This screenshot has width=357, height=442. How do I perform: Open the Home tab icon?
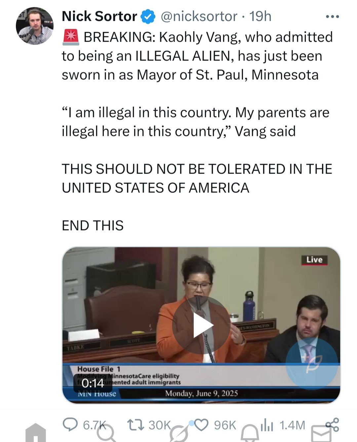pyautogui.click(x=36, y=432)
